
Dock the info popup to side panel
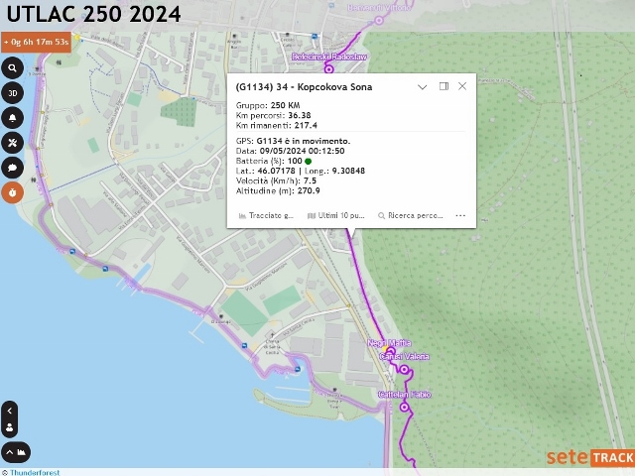click(444, 86)
